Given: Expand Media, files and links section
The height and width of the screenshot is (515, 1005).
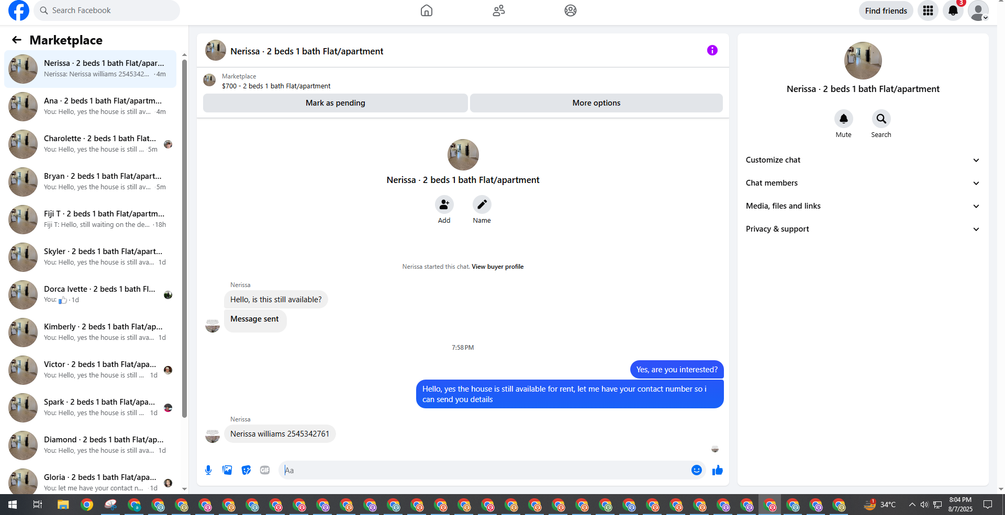Looking at the screenshot, I should tap(863, 206).
